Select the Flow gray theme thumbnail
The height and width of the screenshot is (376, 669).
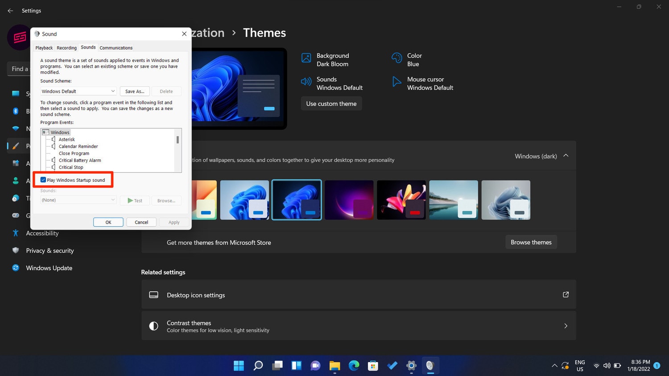[x=506, y=200]
